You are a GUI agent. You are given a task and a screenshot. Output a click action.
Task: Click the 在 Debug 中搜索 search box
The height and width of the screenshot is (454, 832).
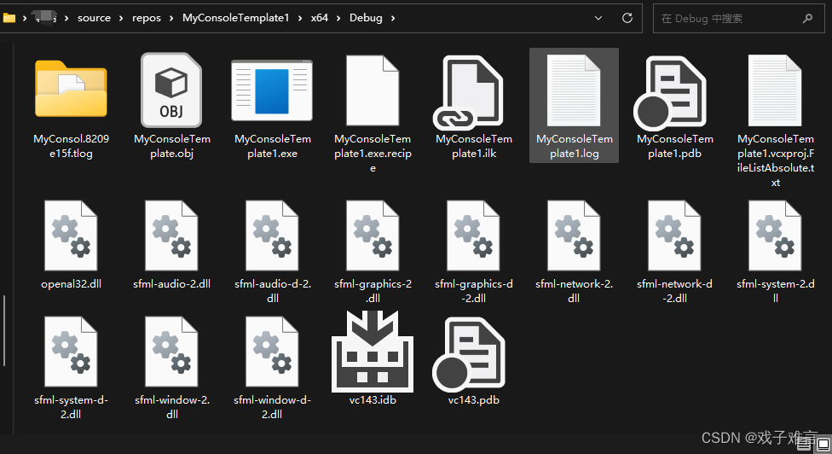pyautogui.click(x=738, y=19)
